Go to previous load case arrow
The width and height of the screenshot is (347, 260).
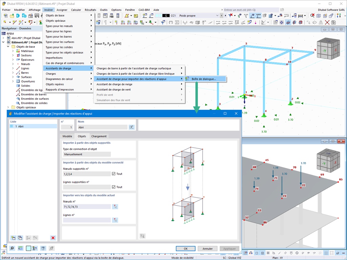(222, 16)
